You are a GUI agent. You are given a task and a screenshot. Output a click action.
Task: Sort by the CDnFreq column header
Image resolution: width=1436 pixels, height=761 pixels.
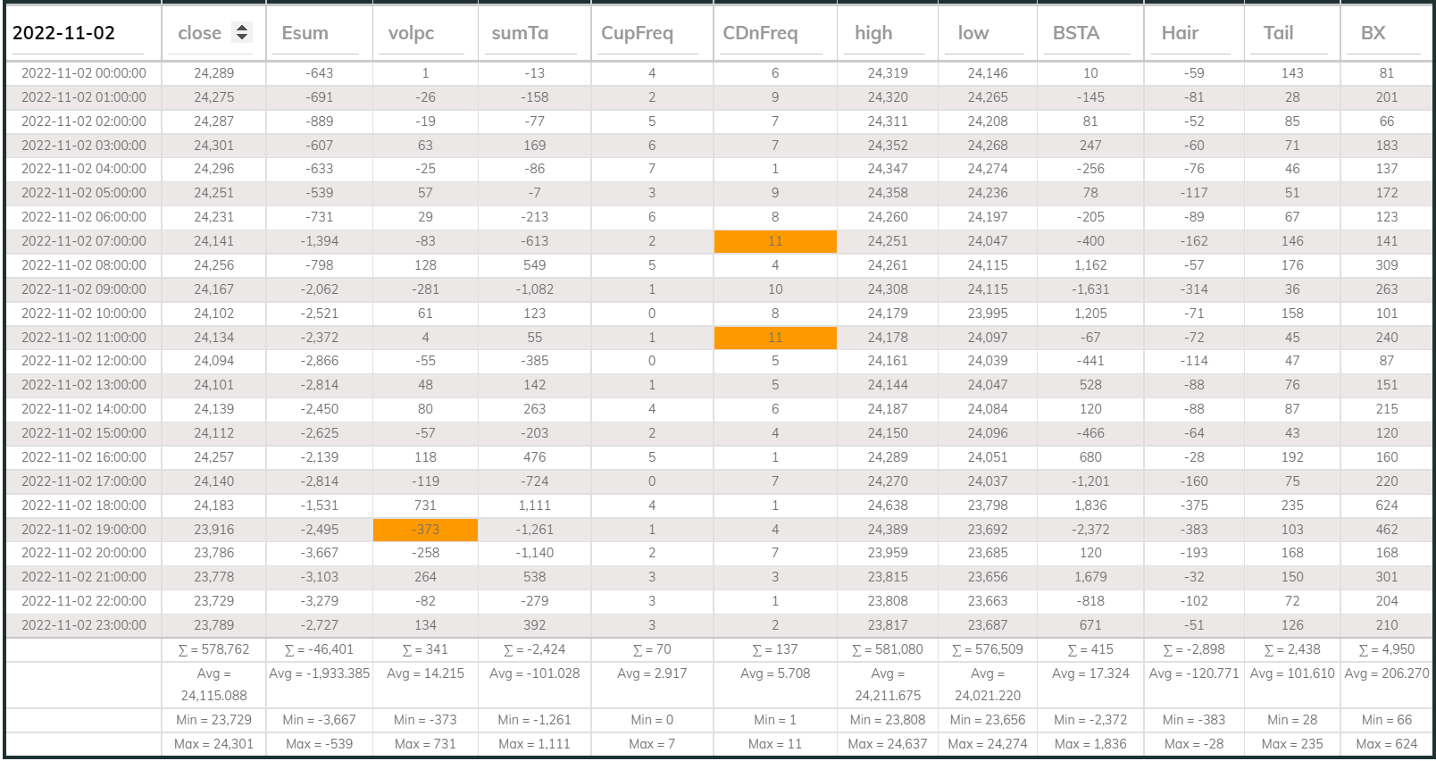tap(760, 33)
